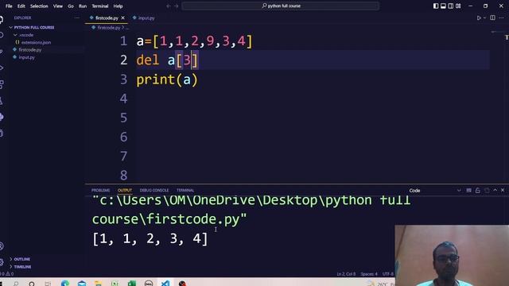Open the Terminal menu
This screenshot has height=286, width=509.
(x=99, y=6)
